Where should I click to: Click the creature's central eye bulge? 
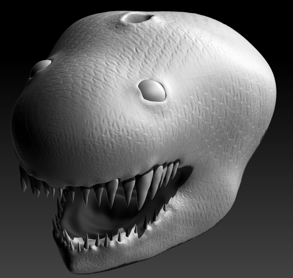pyautogui.click(x=152, y=91)
